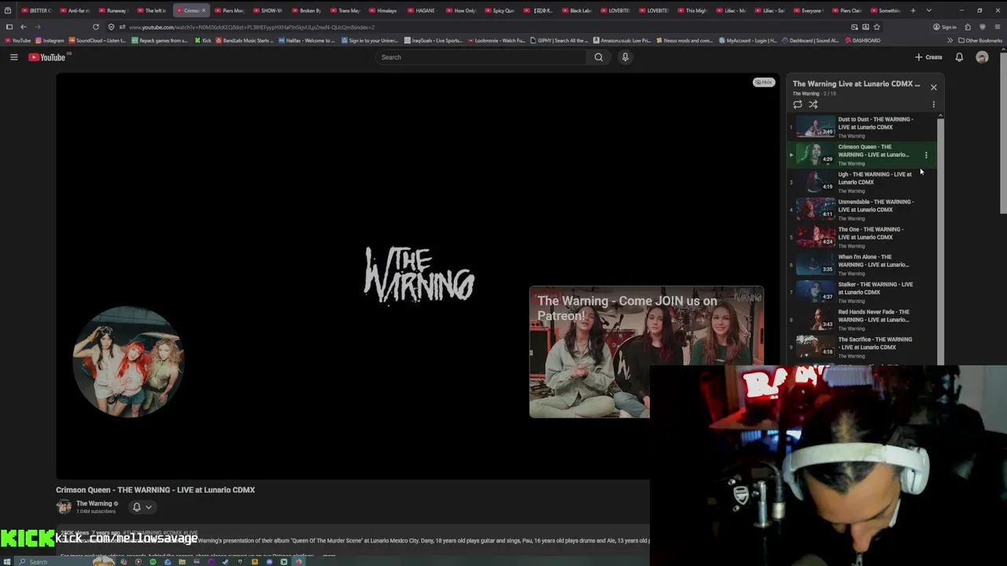This screenshot has width=1007, height=566.
Task: Play The One thumbnail in playlist
Action: click(815, 237)
